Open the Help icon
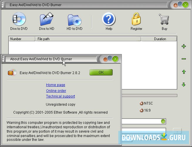This screenshot has height=147, width=192. coord(109,21)
